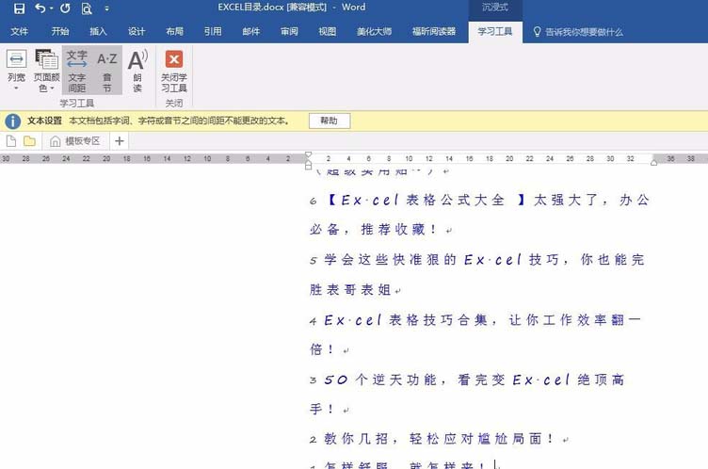Toggle 音节 syllables display

pyautogui.click(x=107, y=70)
